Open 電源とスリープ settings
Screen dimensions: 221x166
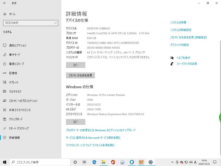point(16,64)
